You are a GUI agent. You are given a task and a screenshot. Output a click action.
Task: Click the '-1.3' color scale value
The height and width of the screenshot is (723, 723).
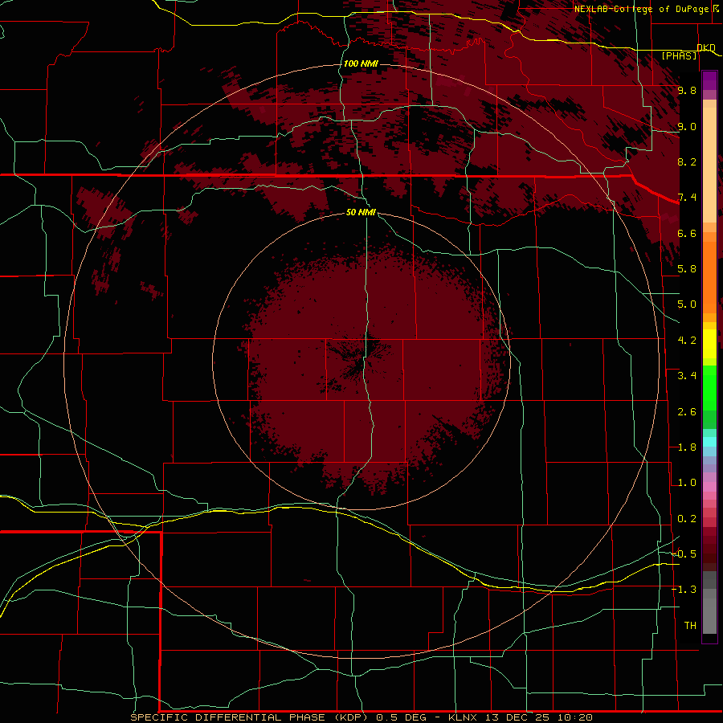tap(684, 590)
